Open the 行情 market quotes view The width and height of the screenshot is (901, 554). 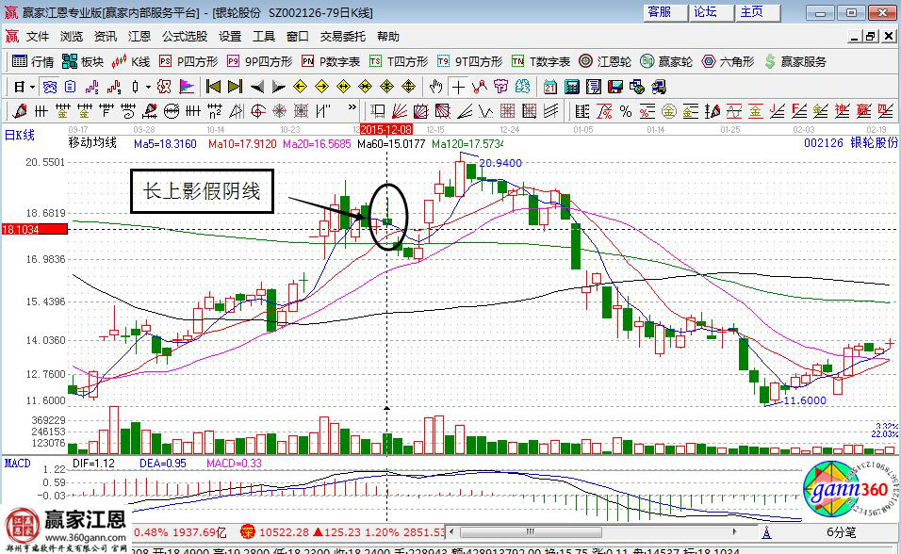tap(33, 61)
